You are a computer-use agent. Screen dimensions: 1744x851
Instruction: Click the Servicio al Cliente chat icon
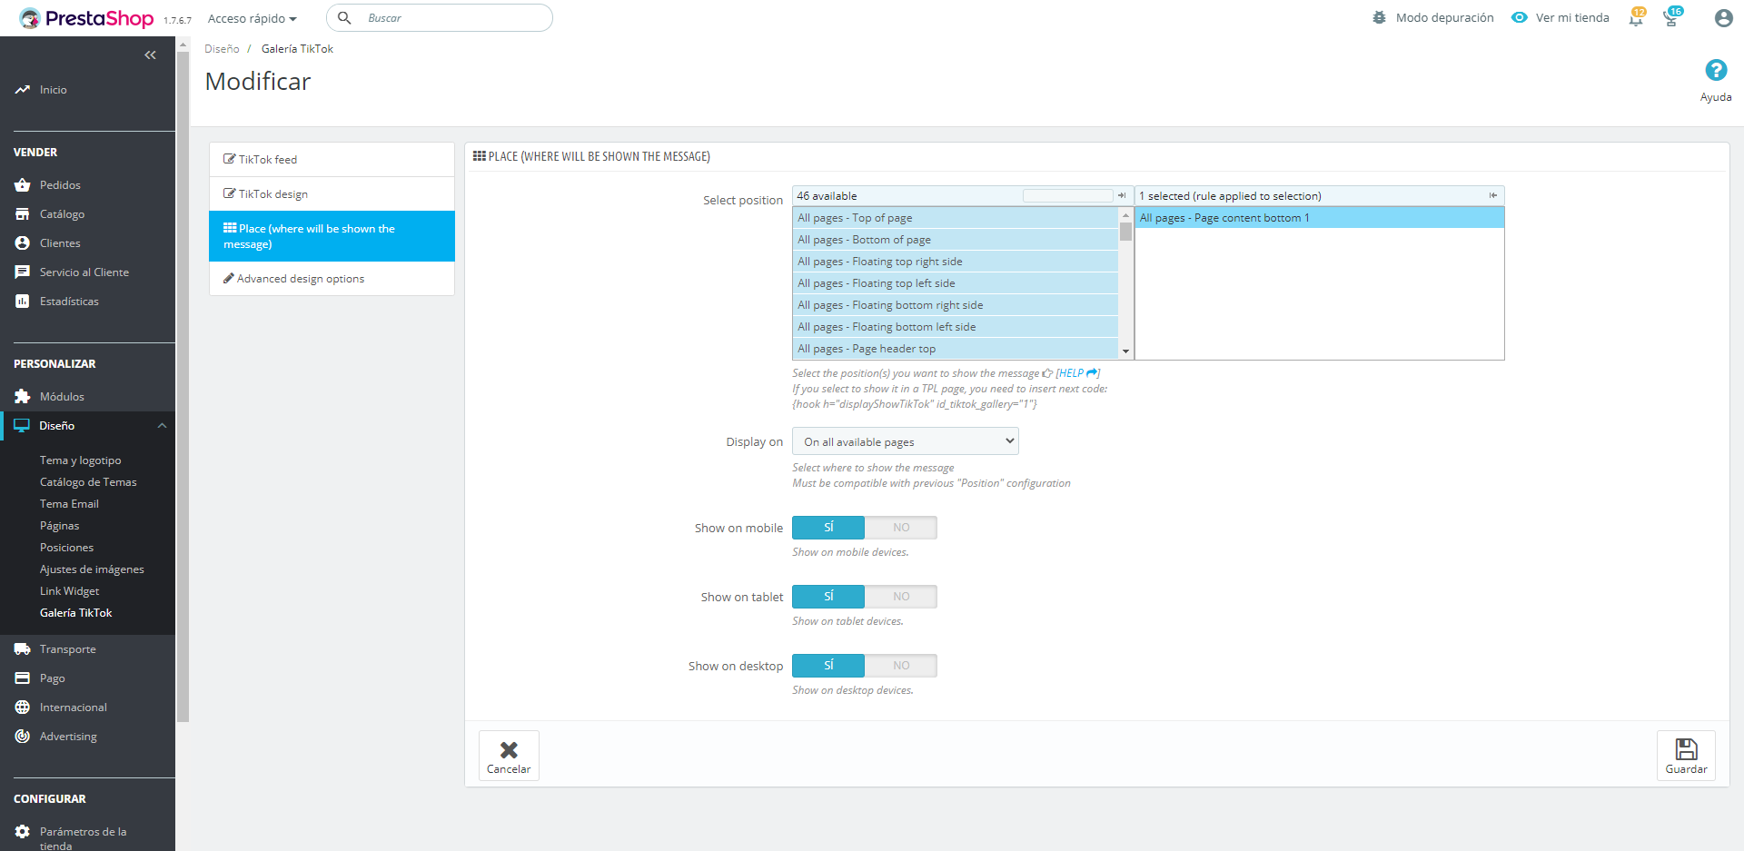(23, 272)
